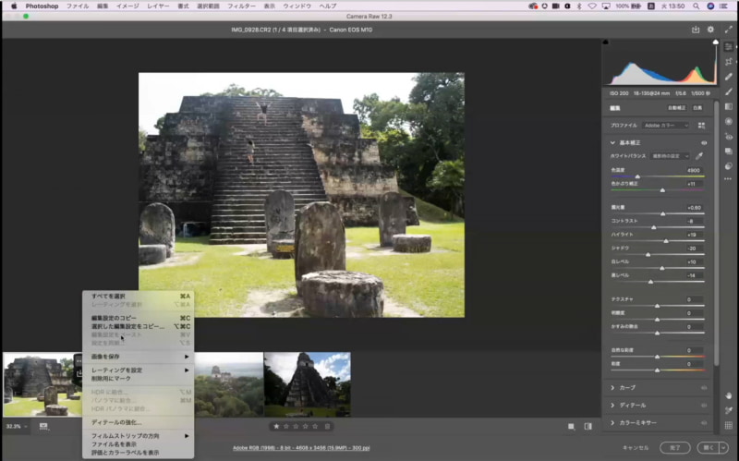Set rating to fourth star
This screenshot has height=461, width=739.
tap(306, 427)
